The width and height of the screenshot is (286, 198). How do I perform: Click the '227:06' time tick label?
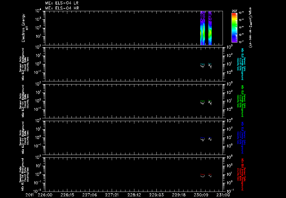pyautogui.click(x=90, y=195)
